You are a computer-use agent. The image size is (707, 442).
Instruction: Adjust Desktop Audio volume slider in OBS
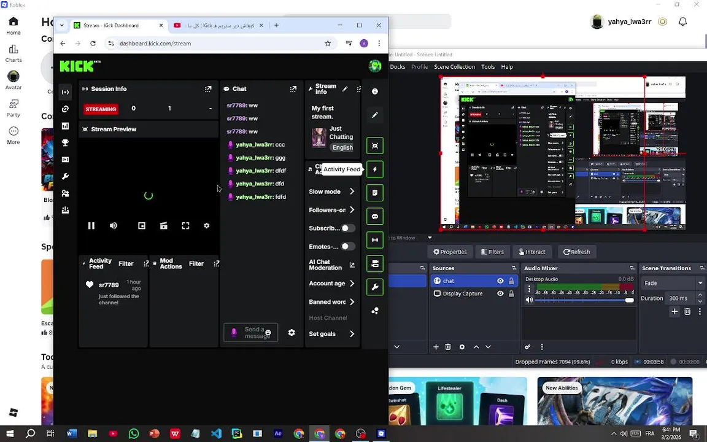584,300
